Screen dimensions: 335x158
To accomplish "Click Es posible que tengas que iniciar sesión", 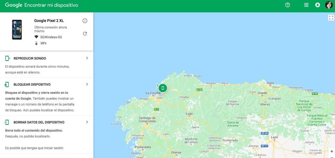I will click(34, 148).
